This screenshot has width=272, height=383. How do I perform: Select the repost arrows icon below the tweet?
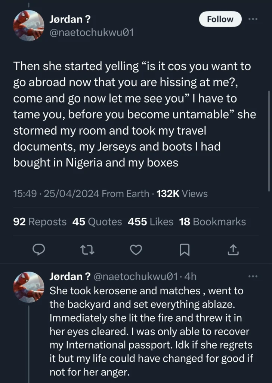(87, 250)
